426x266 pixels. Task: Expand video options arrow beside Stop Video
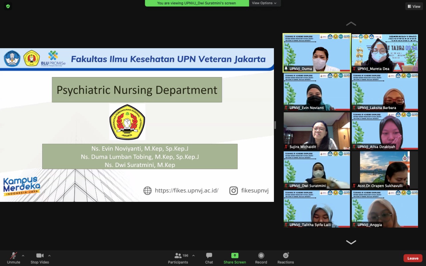point(49,256)
